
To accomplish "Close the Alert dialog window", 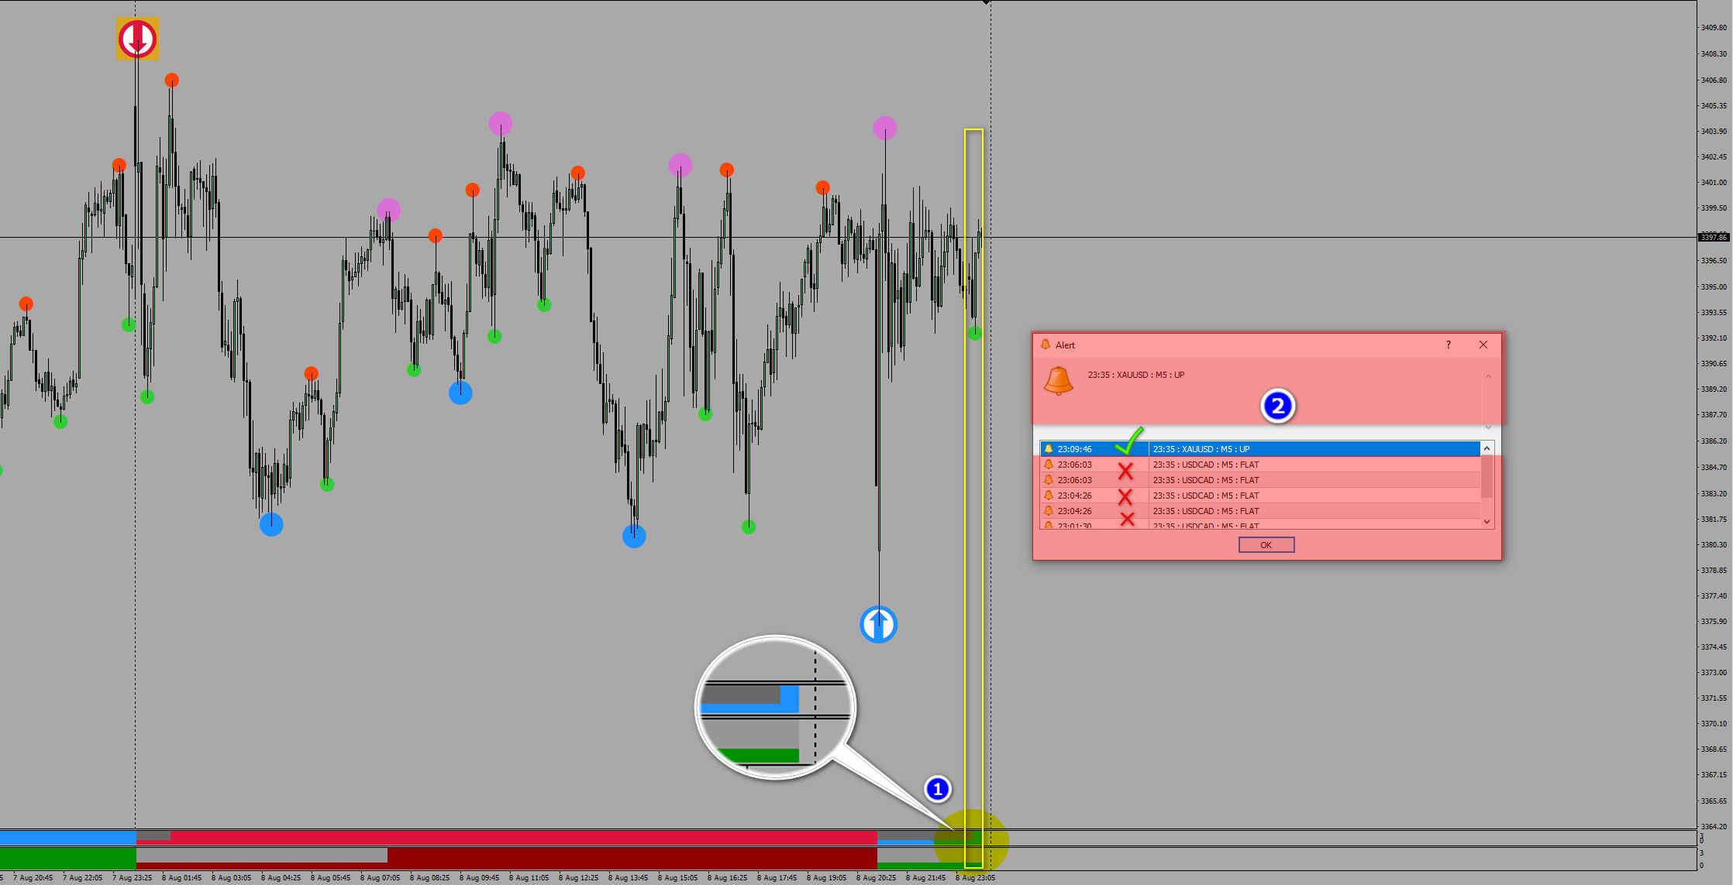I will click(1483, 345).
